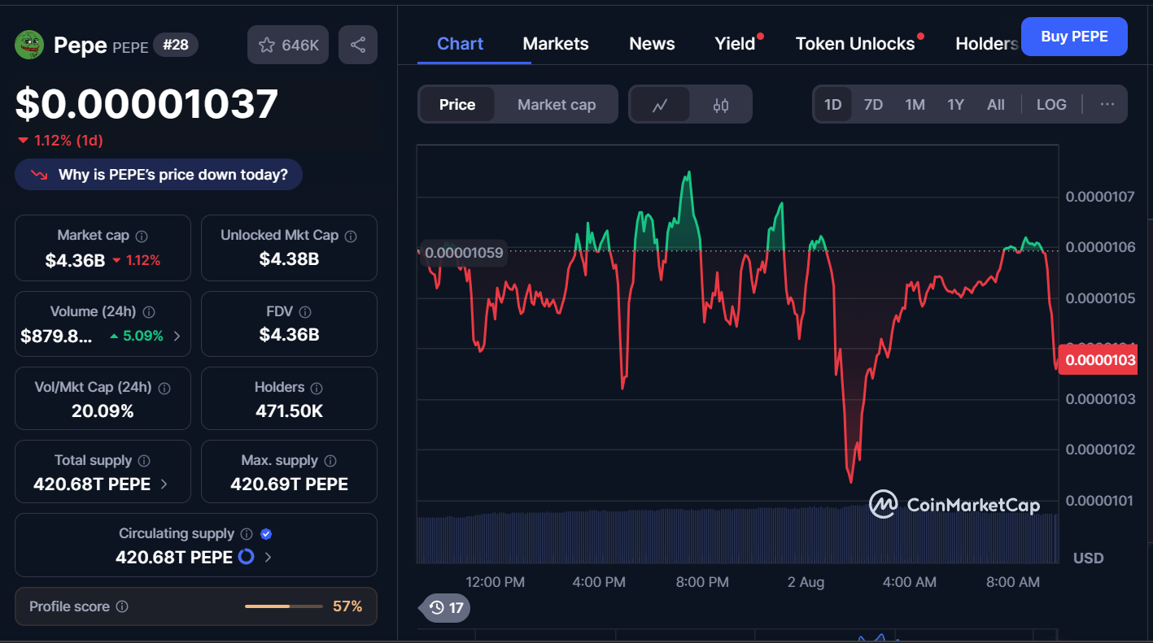Select 7D time range
Viewport: 1153px width, 643px height.
(873, 105)
